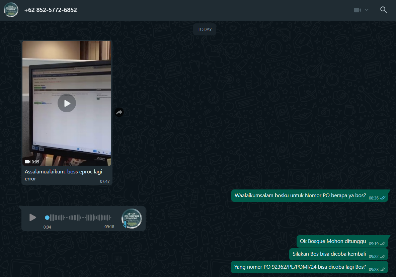Select "Silakan Bos bisa dicoba kembali" message
Viewport: 396px width, 277px height.
(x=329, y=254)
